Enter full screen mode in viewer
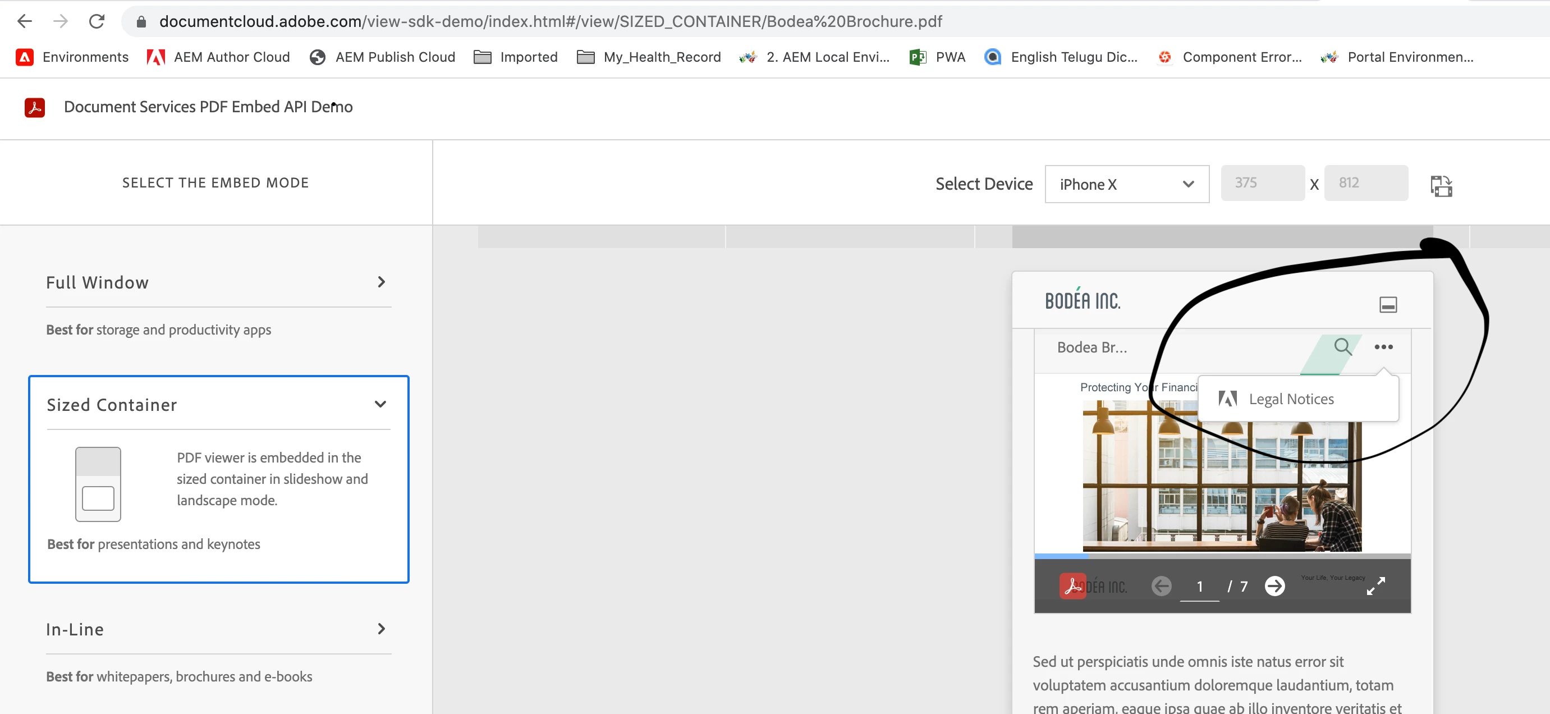The width and height of the screenshot is (1550, 714). [1375, 586]
